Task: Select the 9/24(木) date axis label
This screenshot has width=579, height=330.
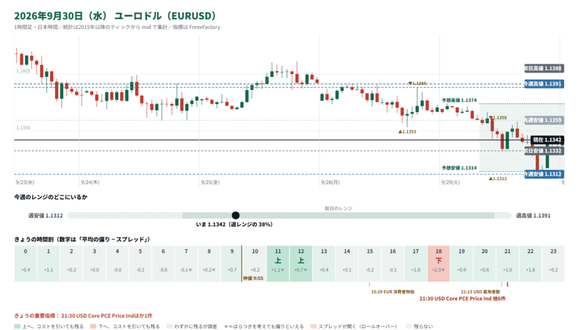Action: click(x=90, y=183)
